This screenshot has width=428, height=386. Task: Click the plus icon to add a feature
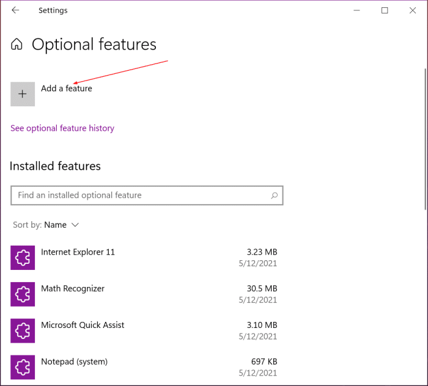click(23, 94)
